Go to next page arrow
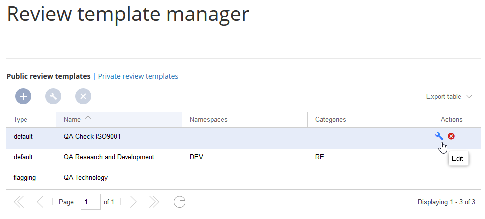485x219 pixels. (133, 202)
